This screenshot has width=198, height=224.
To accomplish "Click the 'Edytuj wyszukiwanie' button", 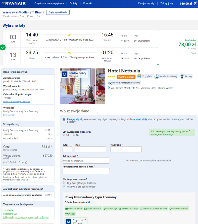I will tap(58, 12).
